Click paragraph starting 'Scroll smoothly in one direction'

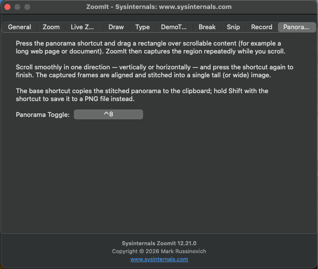tap(155, 71)
